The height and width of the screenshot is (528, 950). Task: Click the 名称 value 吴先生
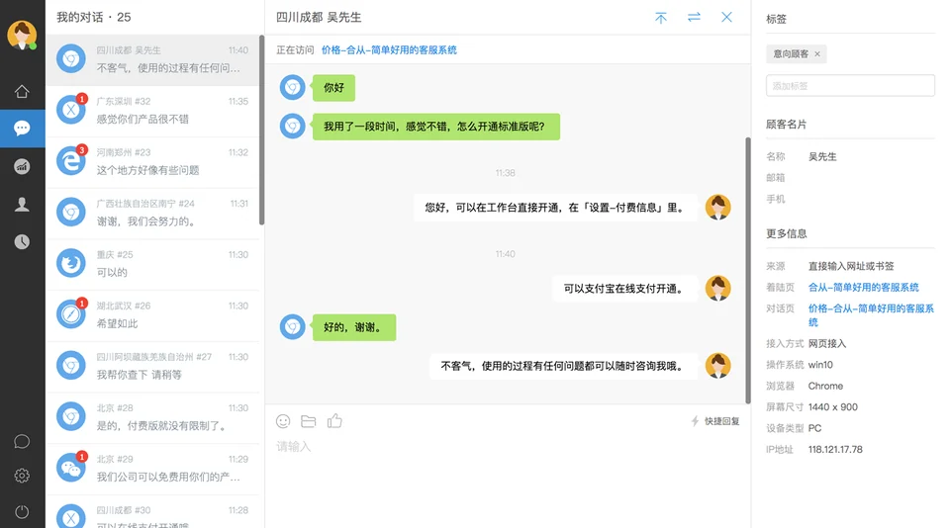click(x=822, y=157)
